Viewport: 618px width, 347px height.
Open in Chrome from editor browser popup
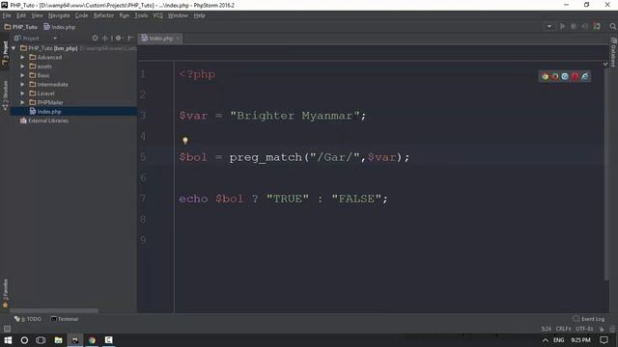point(545,76)
